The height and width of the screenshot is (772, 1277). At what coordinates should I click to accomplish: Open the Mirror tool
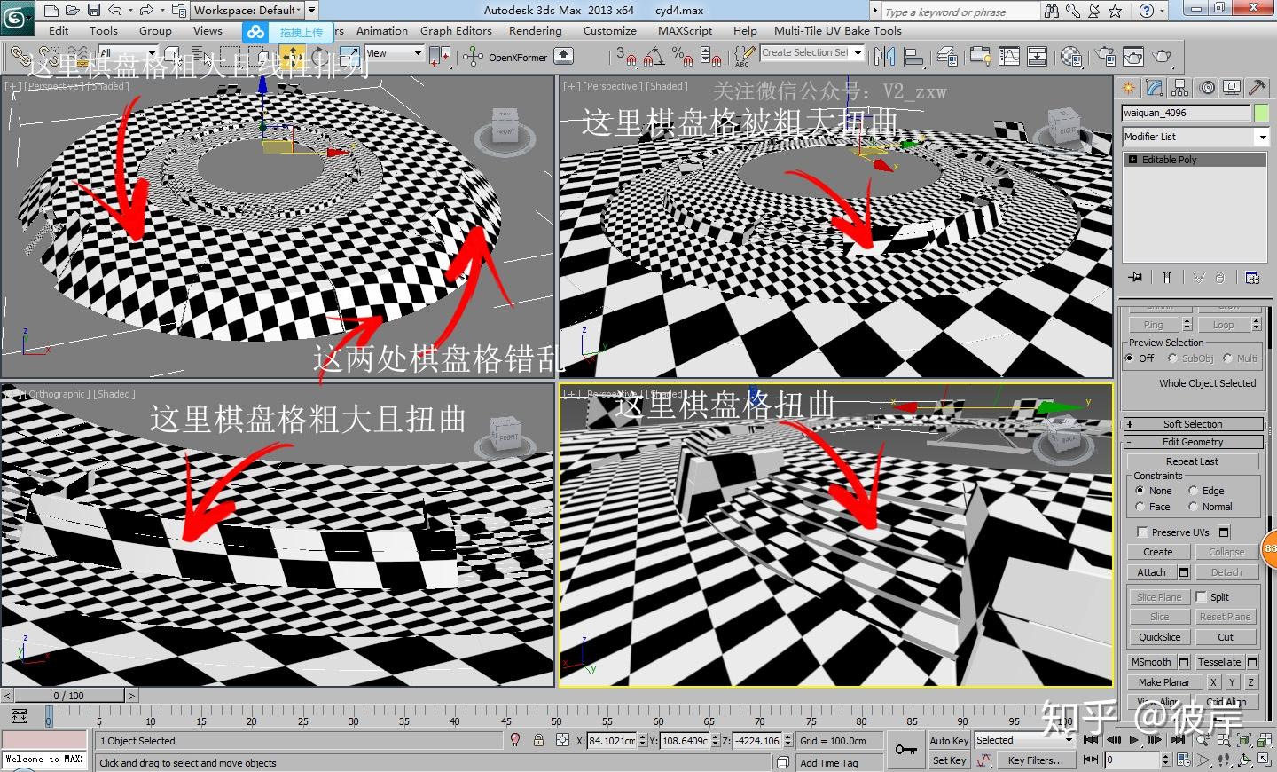pos(884,57)
